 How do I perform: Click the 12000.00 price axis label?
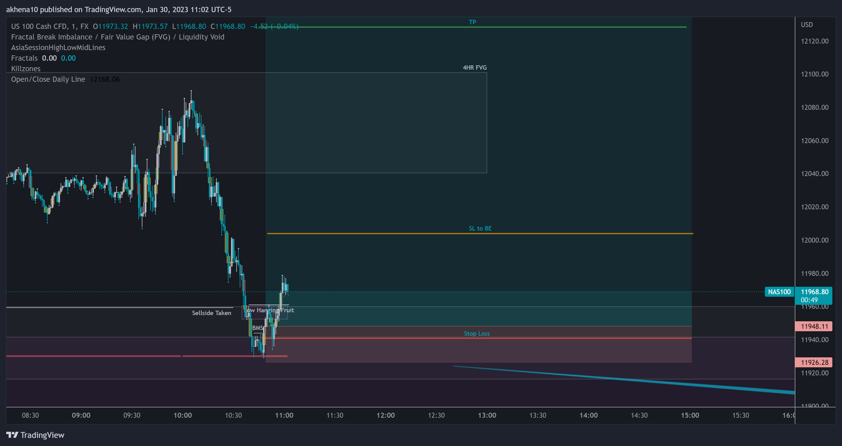click(815, 240)
